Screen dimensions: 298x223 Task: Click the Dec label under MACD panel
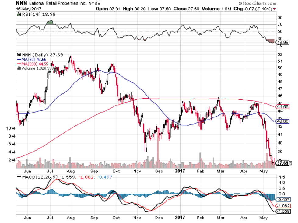(x=159, y=218)
